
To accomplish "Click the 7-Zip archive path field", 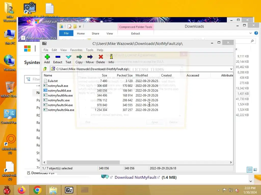I will point(140,69).
